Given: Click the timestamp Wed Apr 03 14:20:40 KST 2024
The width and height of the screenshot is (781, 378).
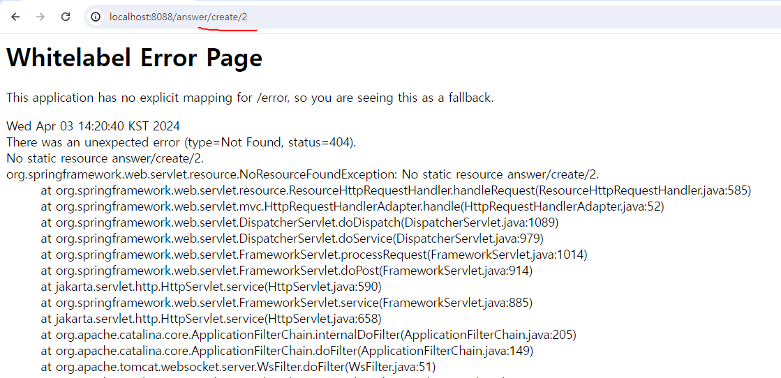Looking at the screenshot, I should coord(93,126).
